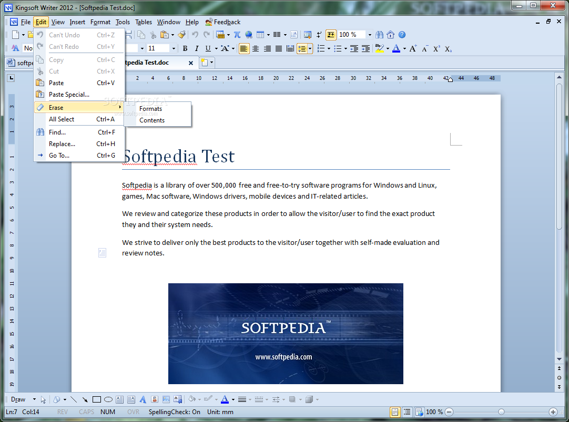Click the Format Painter brush icon
Screen dimensions: 569x422
coord(182,35)
